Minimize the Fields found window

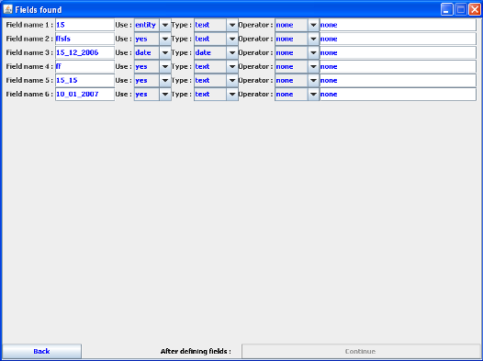pyautogui.click(x=446, y=9)
